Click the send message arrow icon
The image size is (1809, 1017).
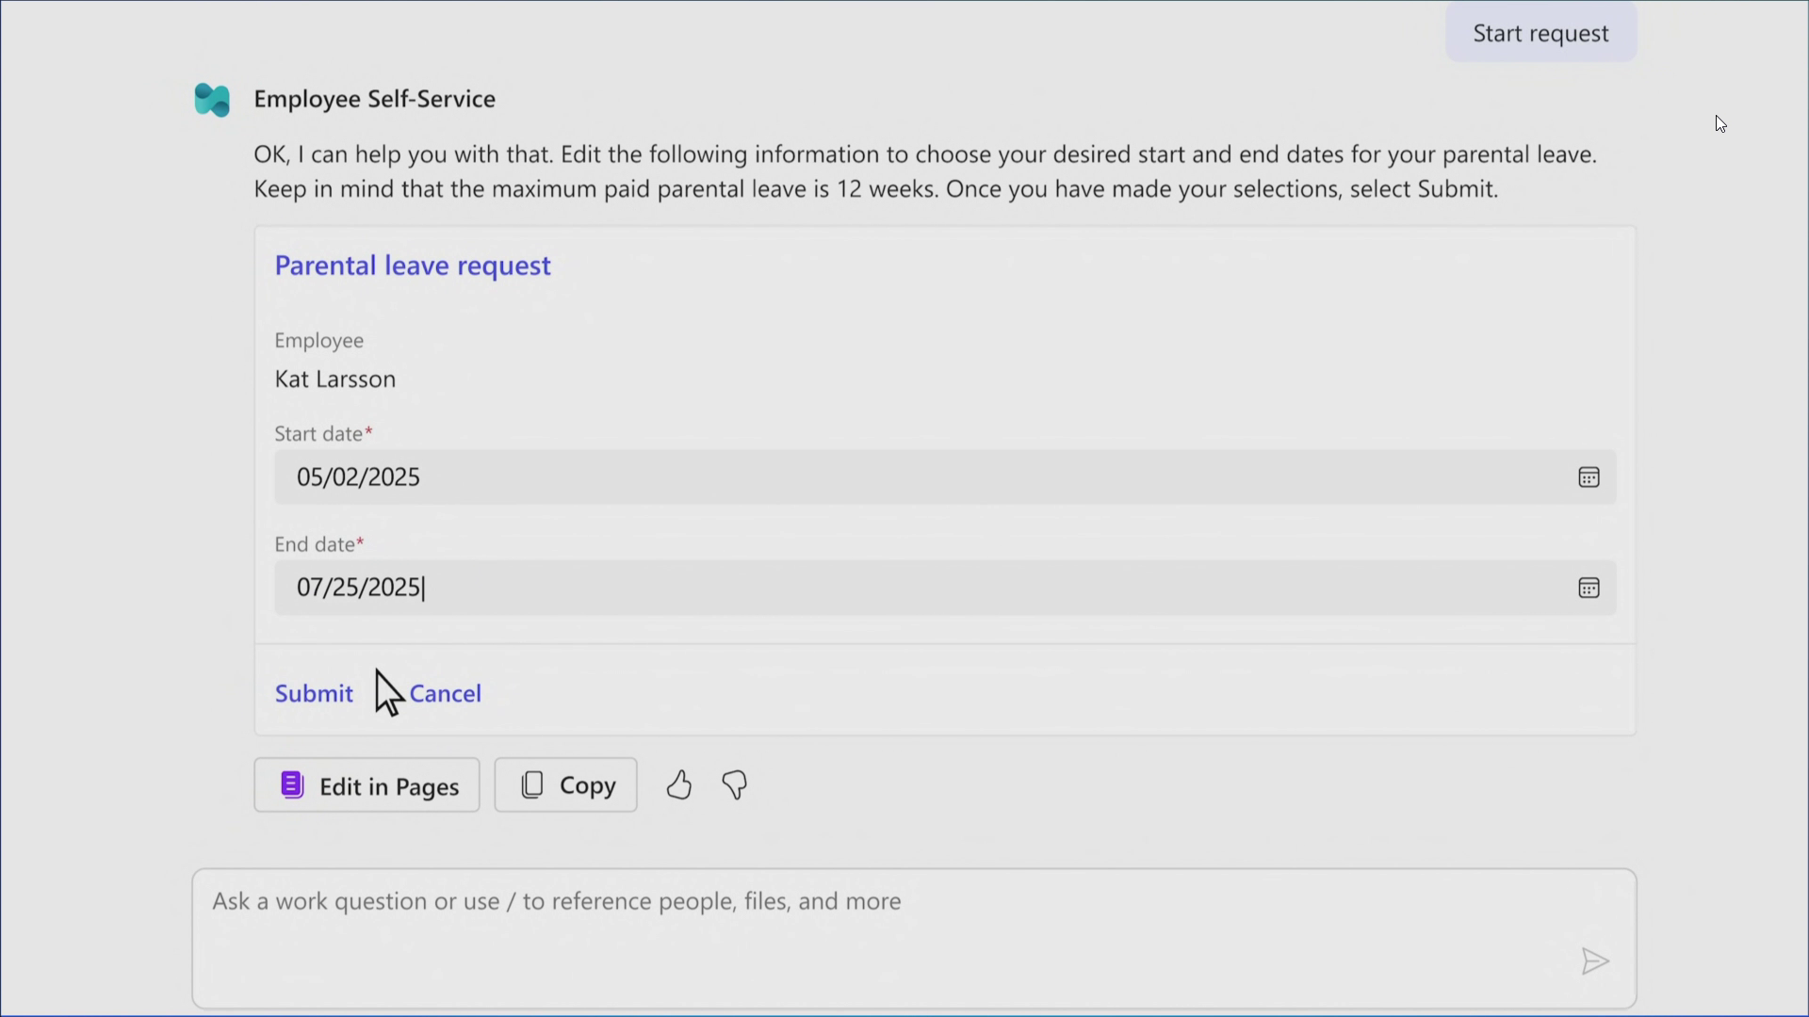click(1594, 961)
